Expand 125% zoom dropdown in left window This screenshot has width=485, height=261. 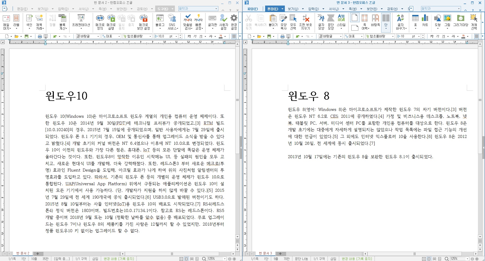(225, 259)
